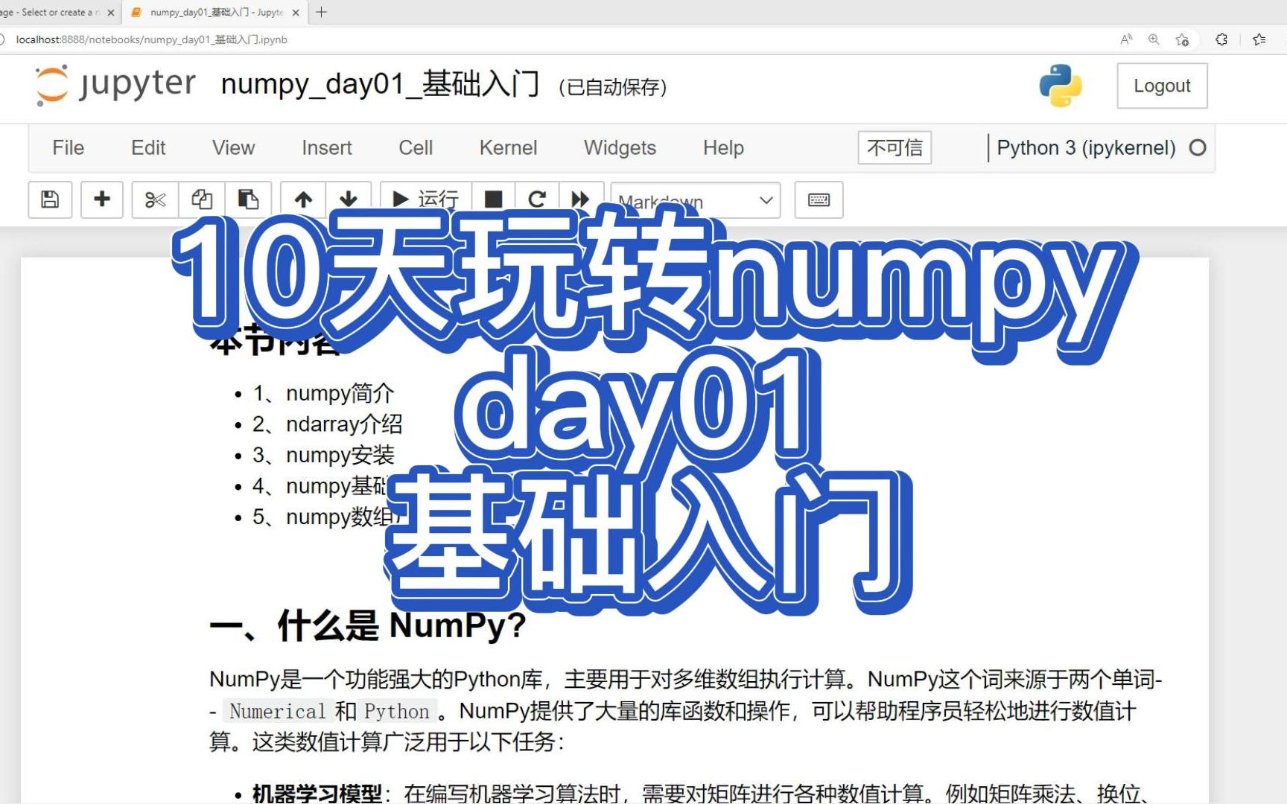Screen dimensions: 1287x804
Task: Open the Widgets menu
Action: 620,147
